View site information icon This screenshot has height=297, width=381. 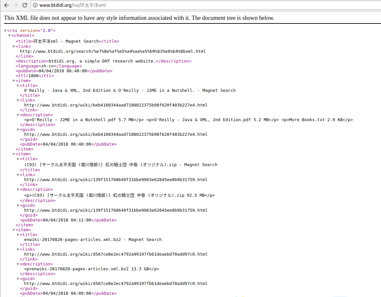point(35,5)
